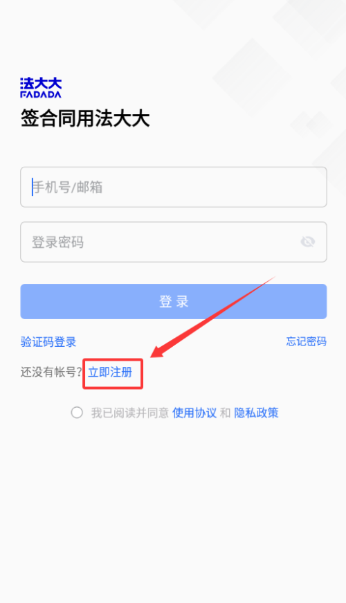
Task: Show the password with the eye icon
Action: 307,242
